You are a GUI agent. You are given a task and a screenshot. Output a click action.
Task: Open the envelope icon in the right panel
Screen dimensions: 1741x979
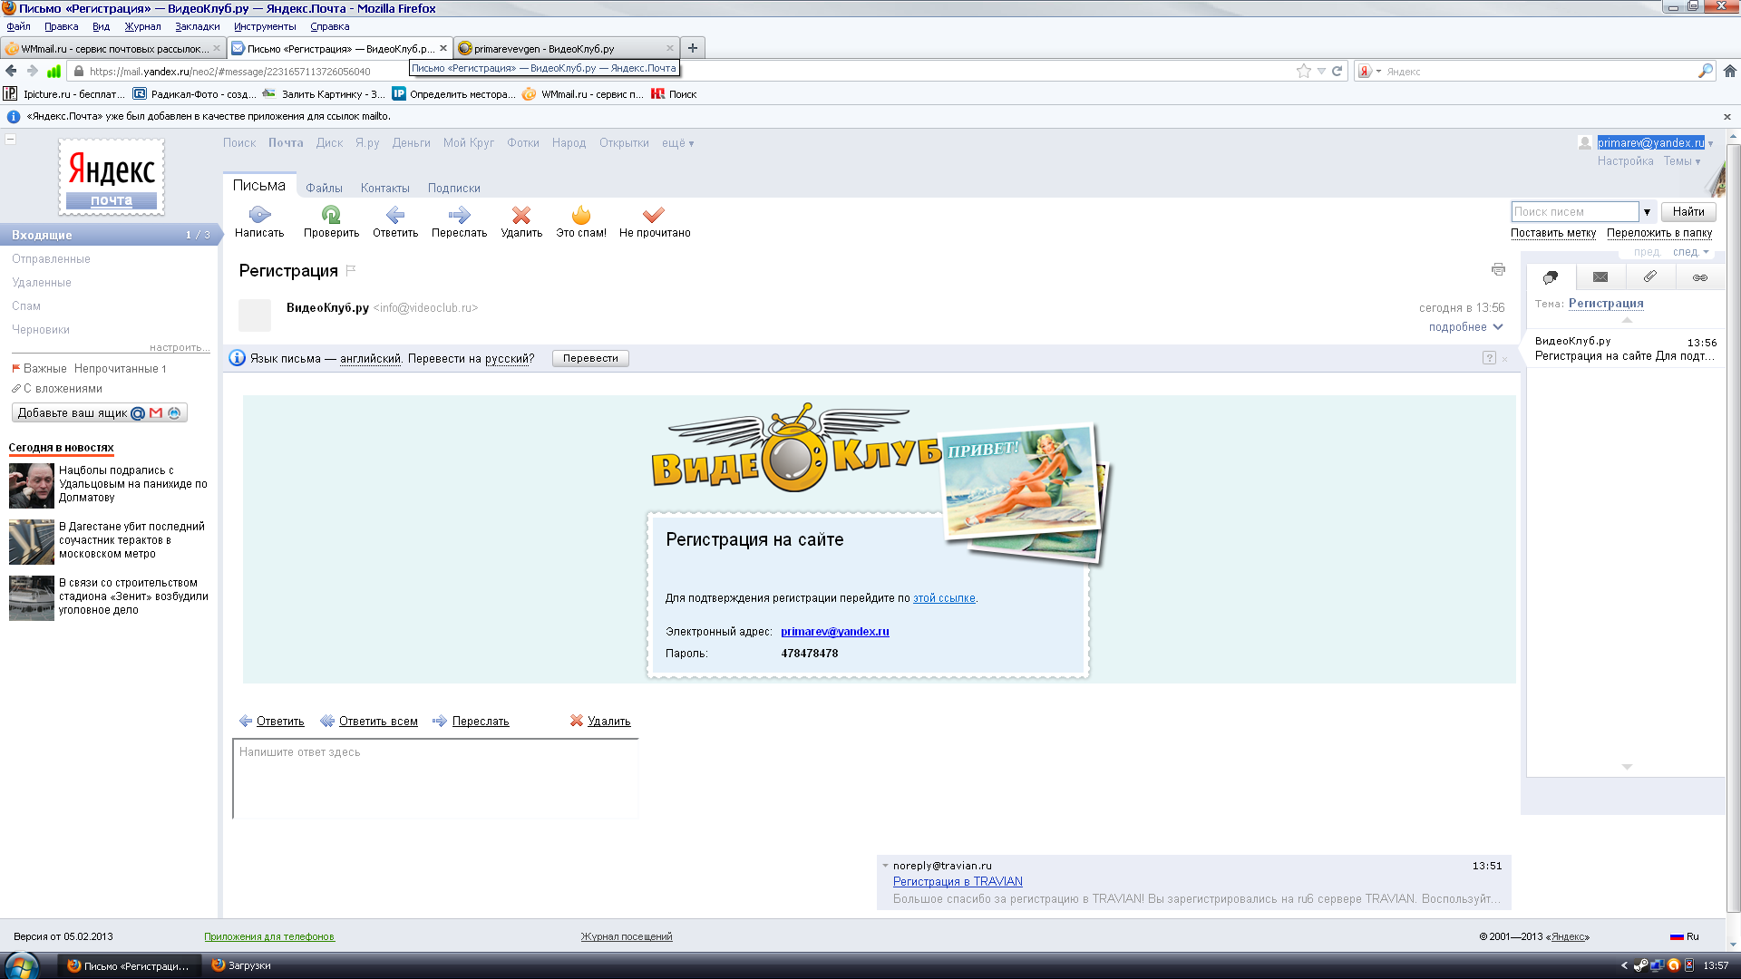[1600, 277]
